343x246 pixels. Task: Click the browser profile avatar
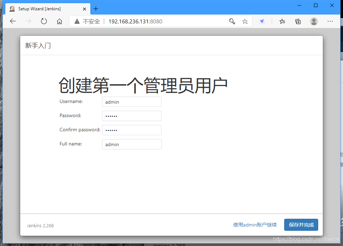[x=314, y=21]
